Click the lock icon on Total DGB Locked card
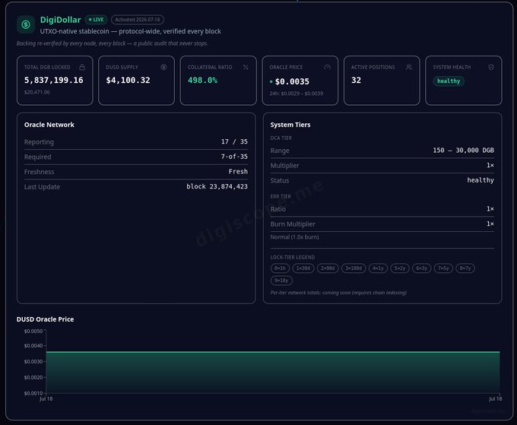Screen dimensions: 517x425 tap(82, 67)
